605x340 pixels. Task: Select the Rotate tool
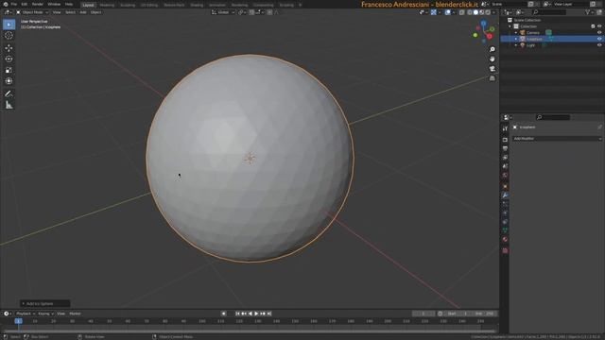pyautogui.click(x=9, y=59)
